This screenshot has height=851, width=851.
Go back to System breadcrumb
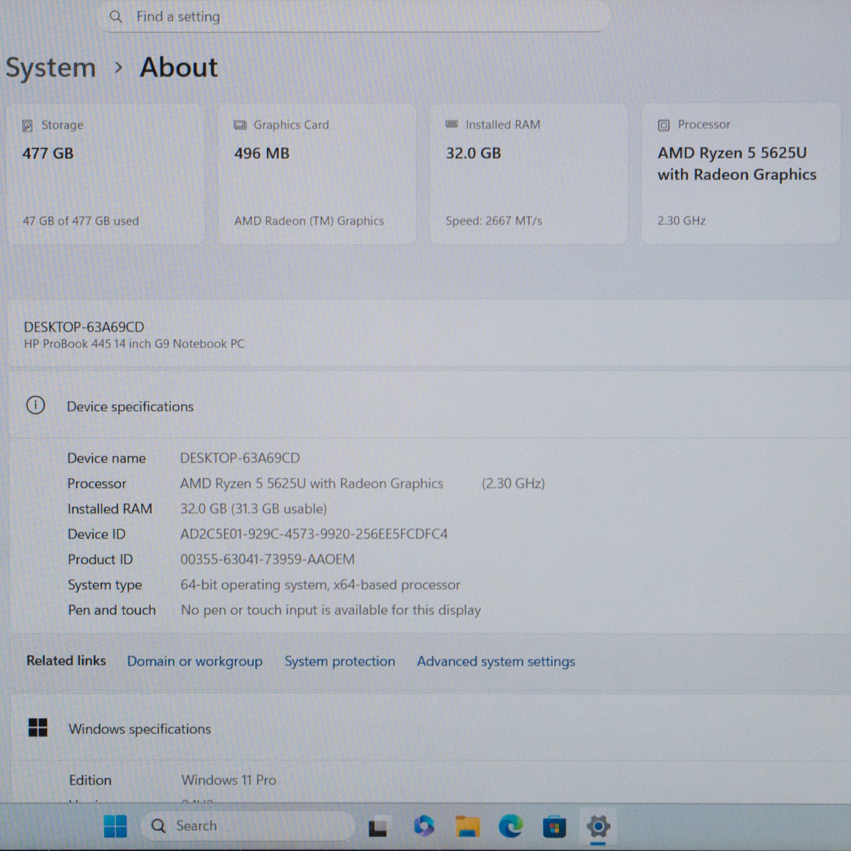tap(51, 68)
